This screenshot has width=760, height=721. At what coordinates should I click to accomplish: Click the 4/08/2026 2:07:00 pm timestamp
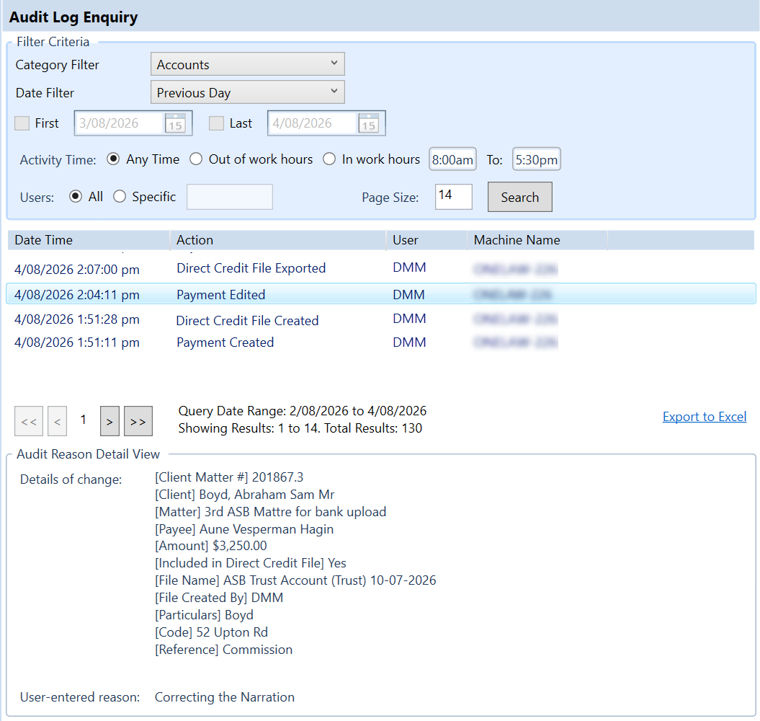tap(77, 270)
